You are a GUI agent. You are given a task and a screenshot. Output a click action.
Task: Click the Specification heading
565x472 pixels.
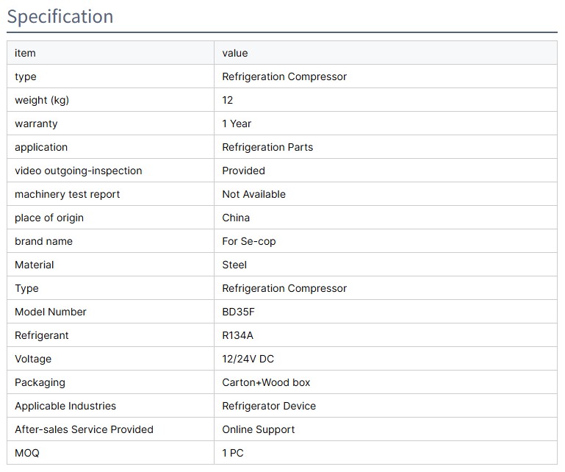coord(60,16)
